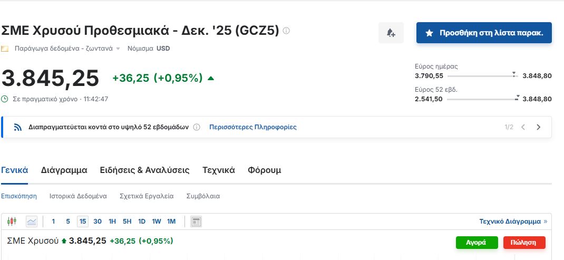The image size is (564, 260).
Task: Open the Ιστορικά Δεδομένα sub-tab
Action: pyautogui.click(x=78, y=196)
